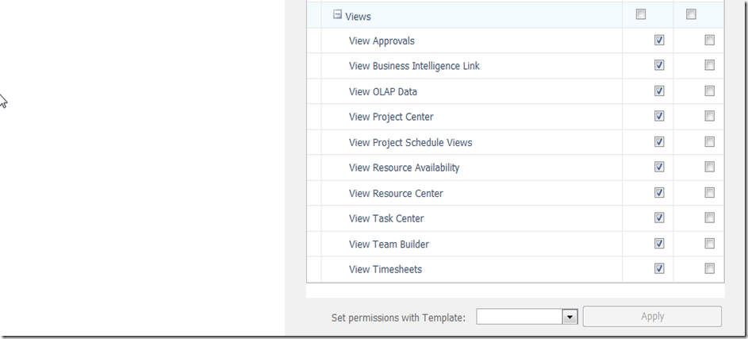Screen dimensions: 748x339
Task: Uncheck the Allow checkbox for View Approvals
Action: (x=659, y=40)
